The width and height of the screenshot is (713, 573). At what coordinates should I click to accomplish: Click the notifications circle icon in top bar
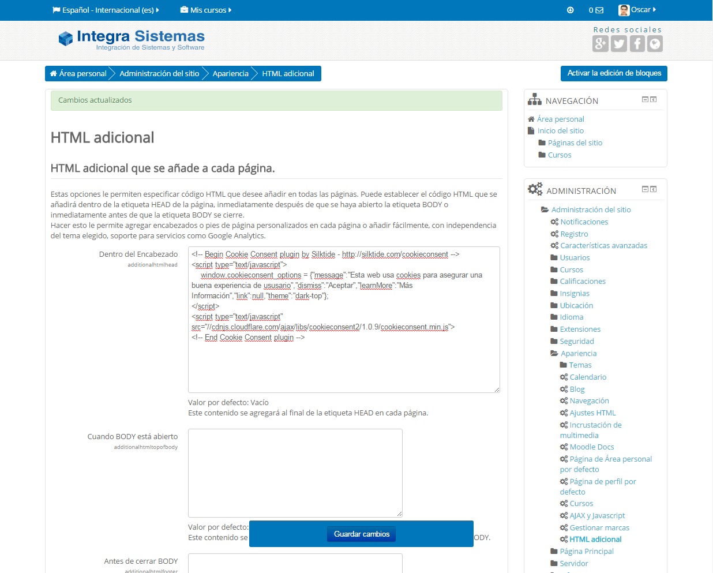coord(571,10)
